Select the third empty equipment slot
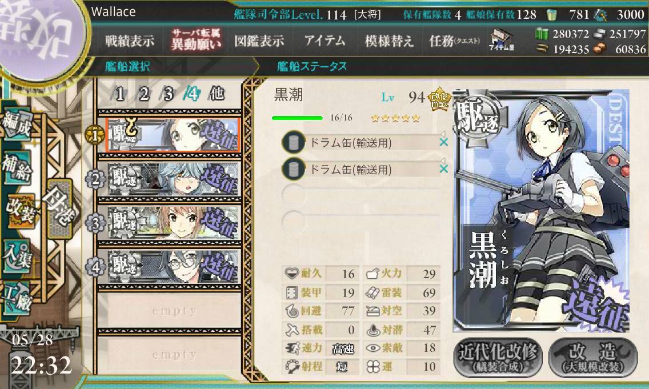 (361, 194)
